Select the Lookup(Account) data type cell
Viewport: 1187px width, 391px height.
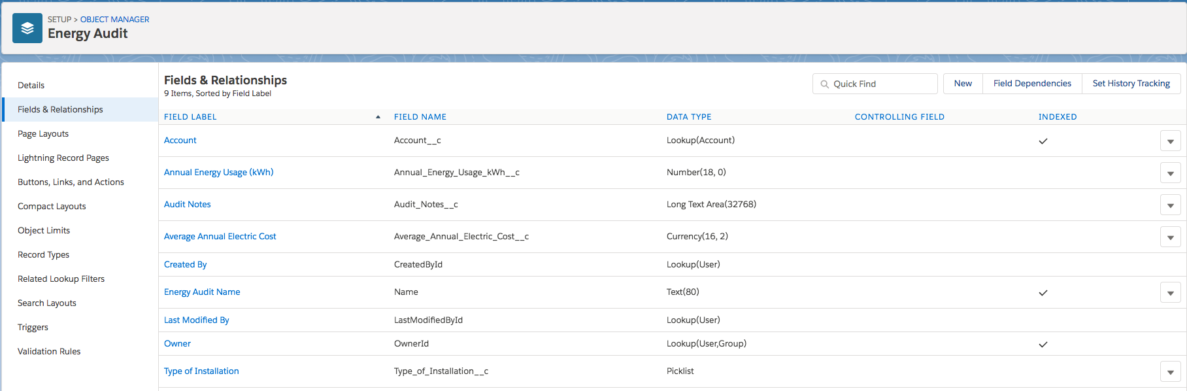[x=701, y=140]
